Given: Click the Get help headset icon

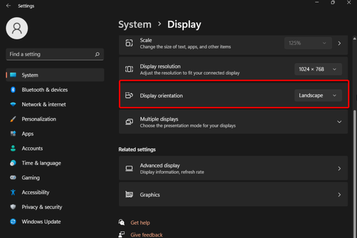Looking at the screenshot, I should [121, 222].
